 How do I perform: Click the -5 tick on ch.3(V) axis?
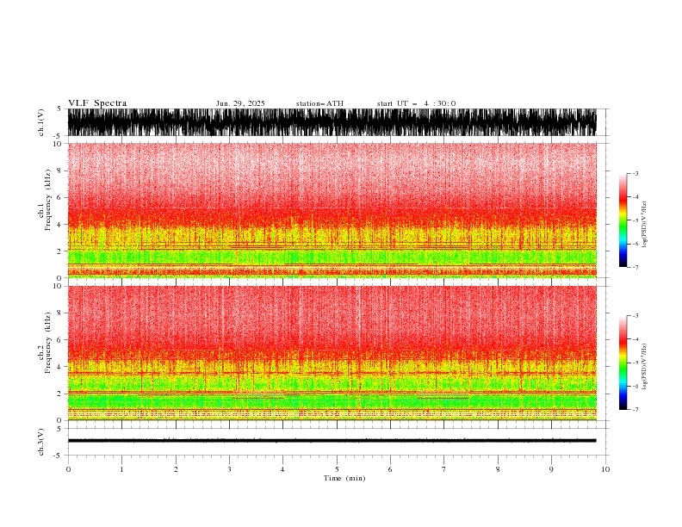pyautogui.click(x=59, y=456)
